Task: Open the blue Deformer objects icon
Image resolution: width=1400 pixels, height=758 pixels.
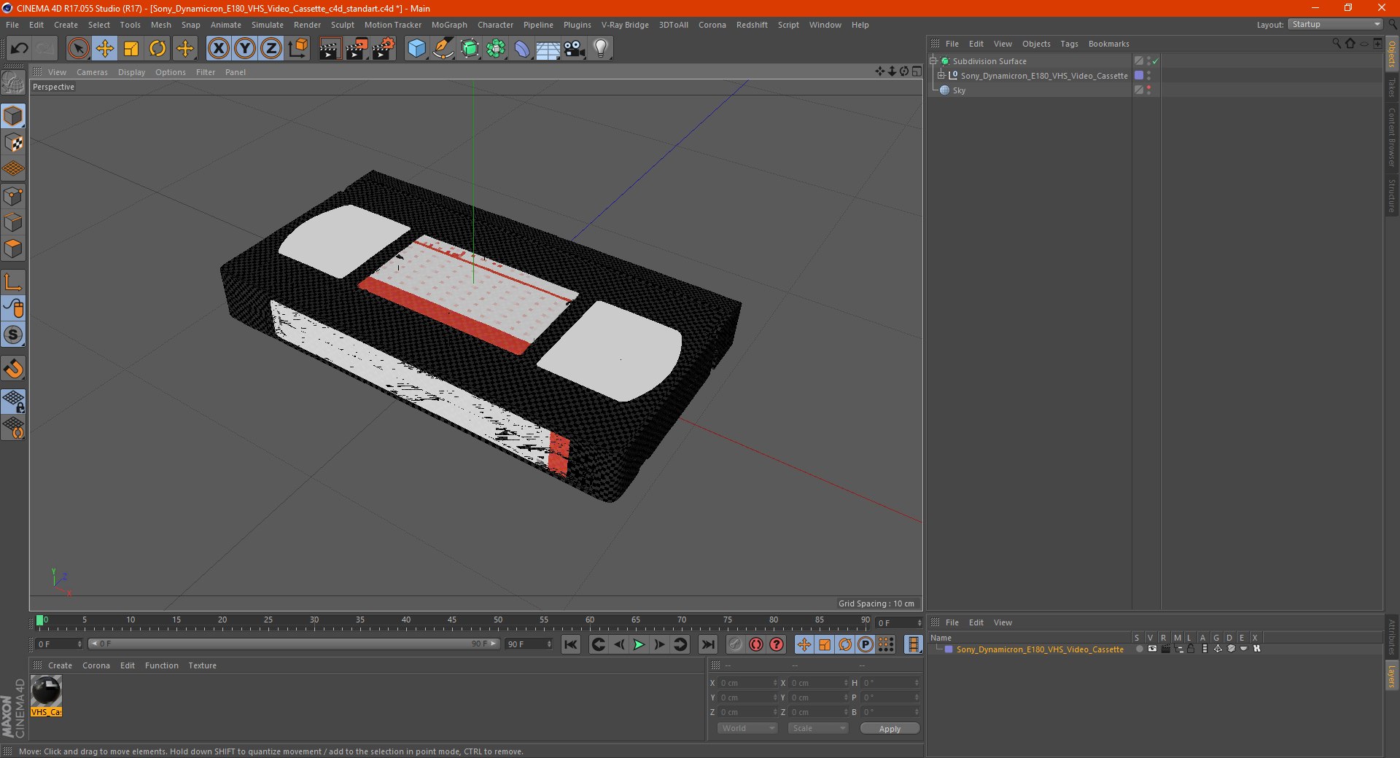Action: (x=522, y=49)
